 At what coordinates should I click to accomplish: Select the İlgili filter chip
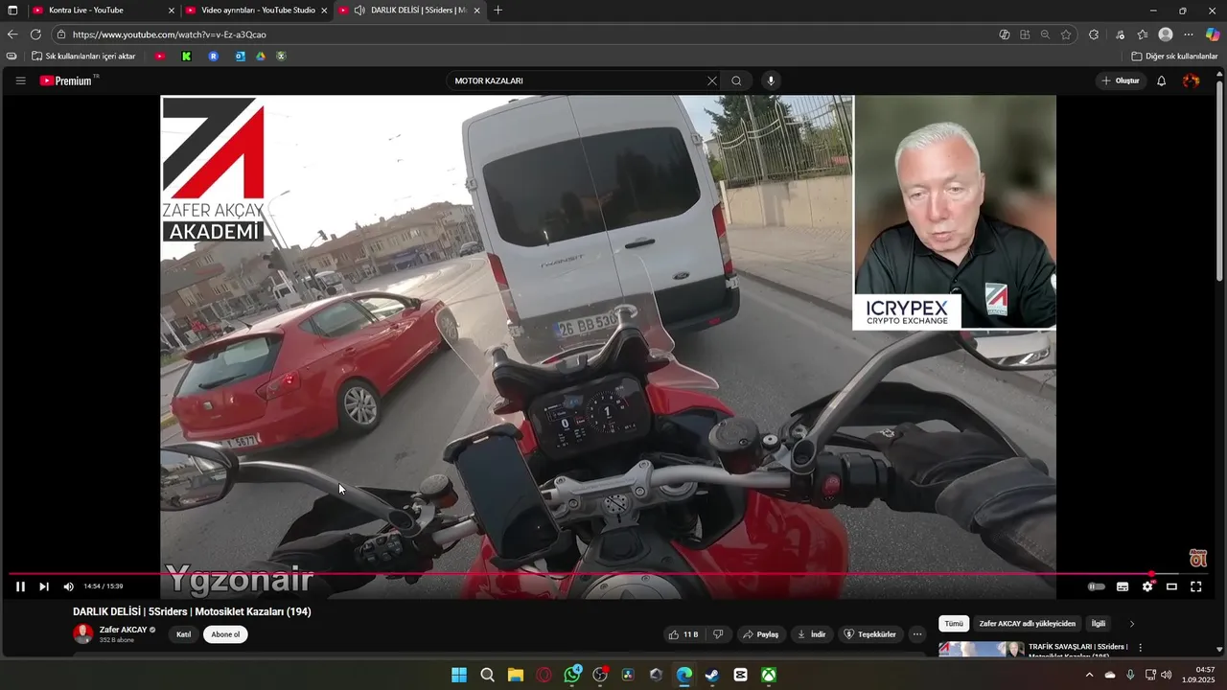[x=1099, y=624]
